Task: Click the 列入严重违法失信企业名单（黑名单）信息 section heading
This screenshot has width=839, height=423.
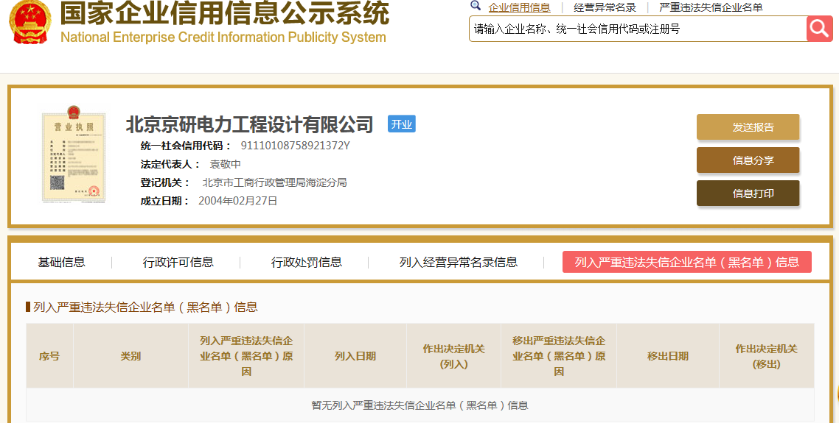Action: tap(145, 307)
